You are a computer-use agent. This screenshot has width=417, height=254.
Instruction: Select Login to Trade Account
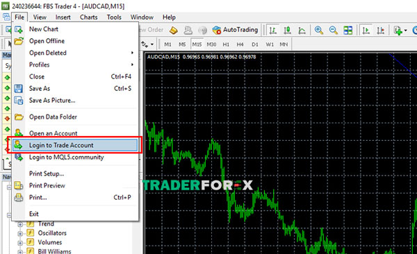(x=75, y=145)
